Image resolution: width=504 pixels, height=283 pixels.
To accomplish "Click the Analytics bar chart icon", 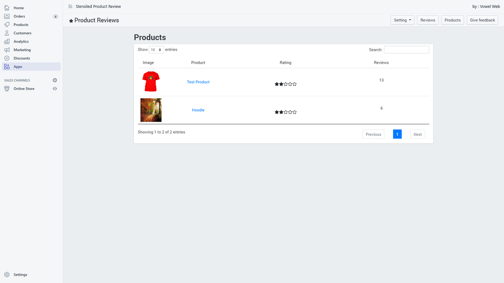I will pyautogui.click(x=7, y=41).
